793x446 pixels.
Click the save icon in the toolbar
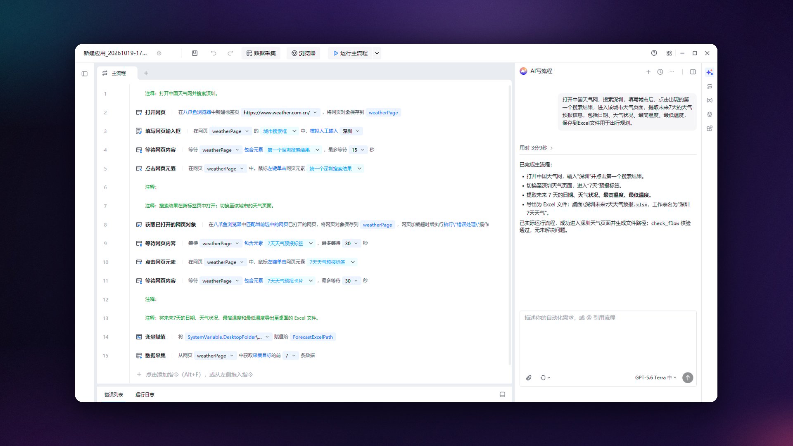[195, 53]
